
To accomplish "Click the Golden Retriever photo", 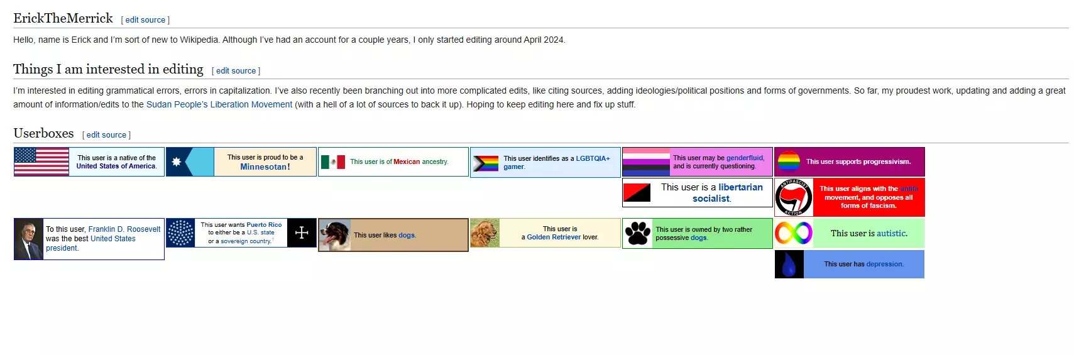I will pos(485,233).
